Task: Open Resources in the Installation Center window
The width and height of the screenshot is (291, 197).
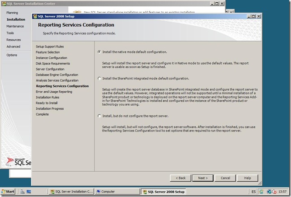Action: point(14,40)
